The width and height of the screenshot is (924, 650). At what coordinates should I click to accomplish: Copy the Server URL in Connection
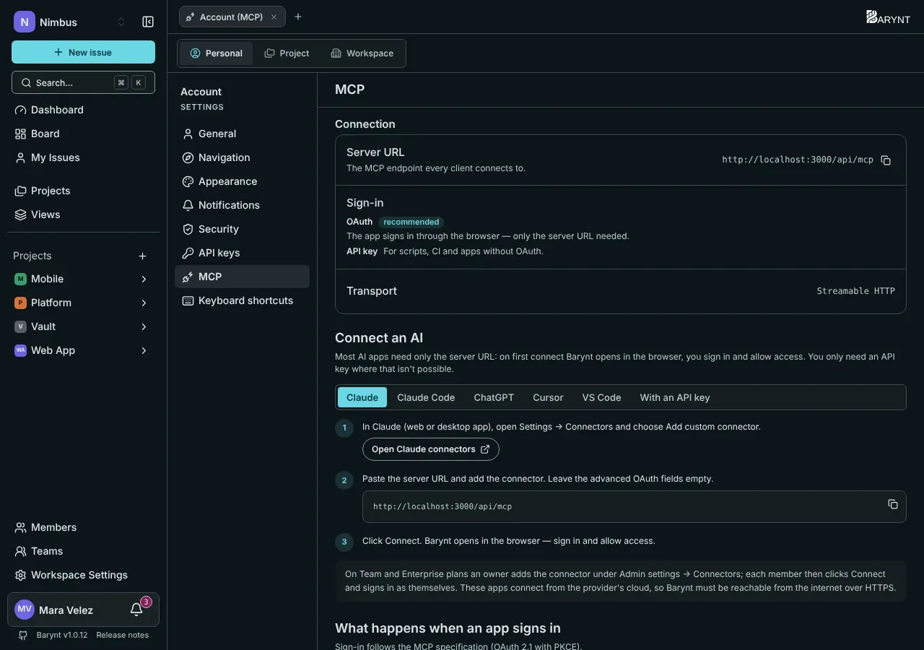(x=886, y=160)
